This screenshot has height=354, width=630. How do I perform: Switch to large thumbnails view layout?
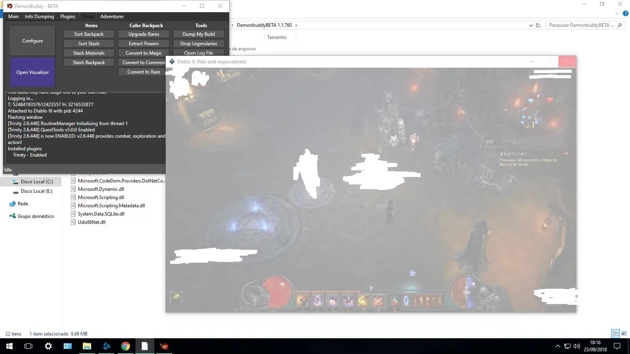tap(624, 334)
